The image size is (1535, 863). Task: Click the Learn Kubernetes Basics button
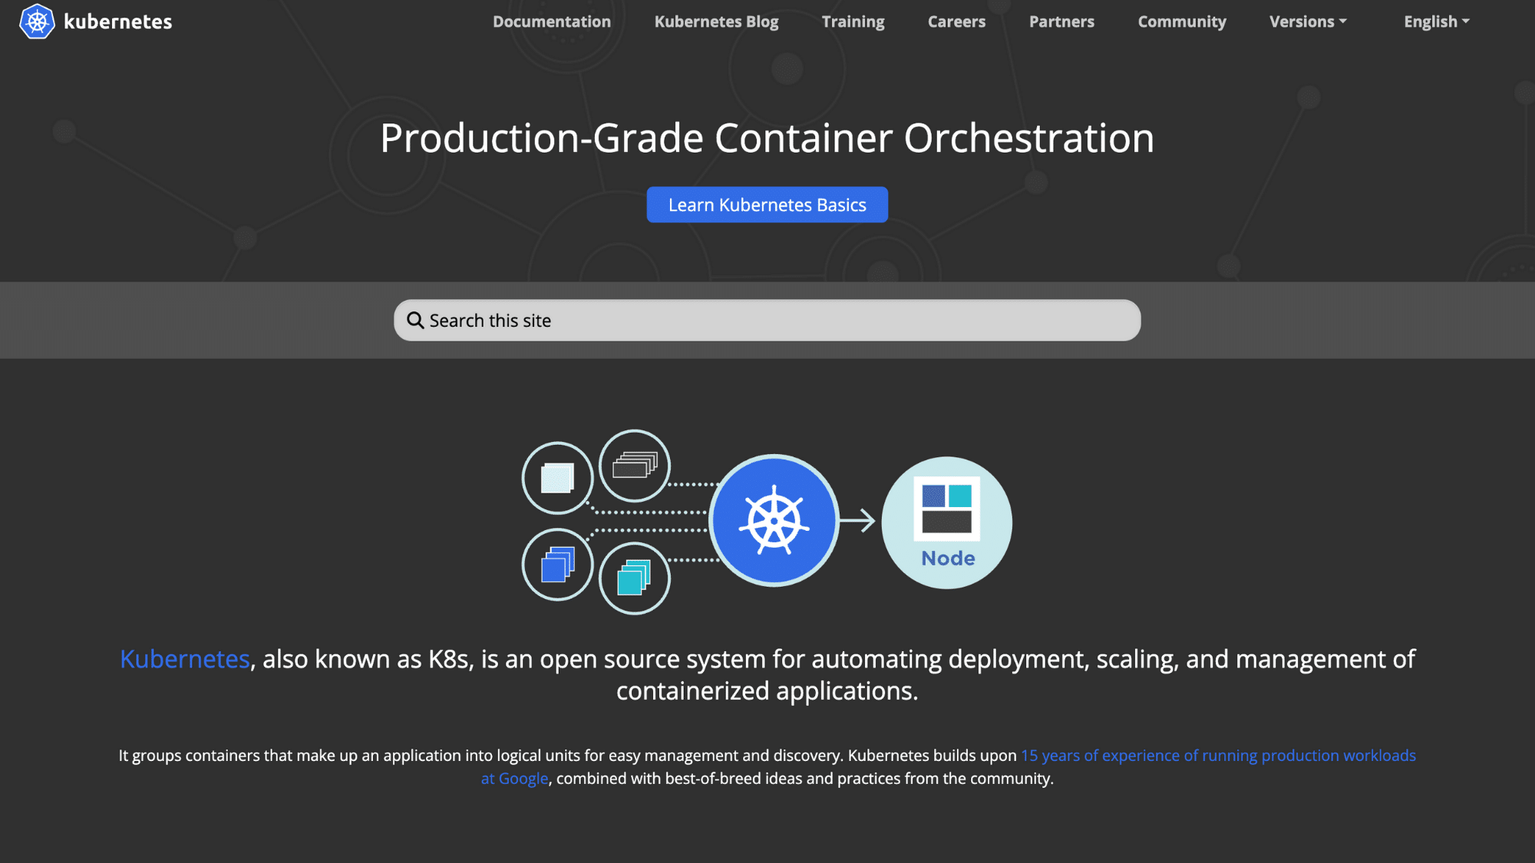767,204
